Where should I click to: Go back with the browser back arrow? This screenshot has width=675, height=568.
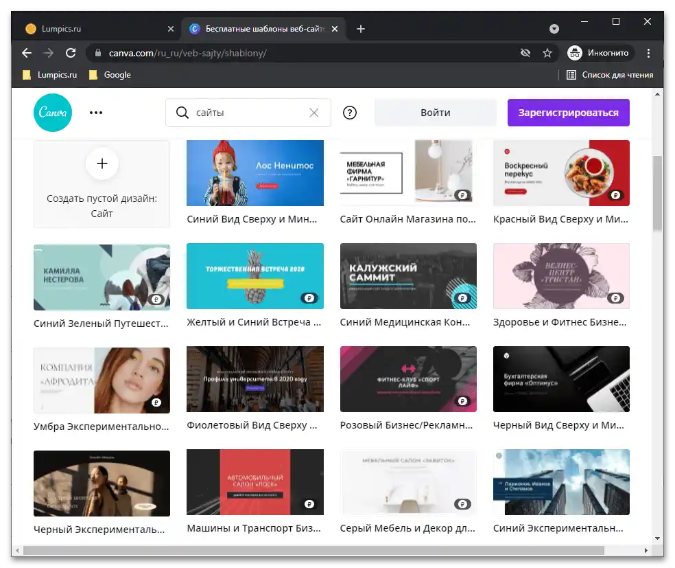pyautogui.click(x=27, y=53)
